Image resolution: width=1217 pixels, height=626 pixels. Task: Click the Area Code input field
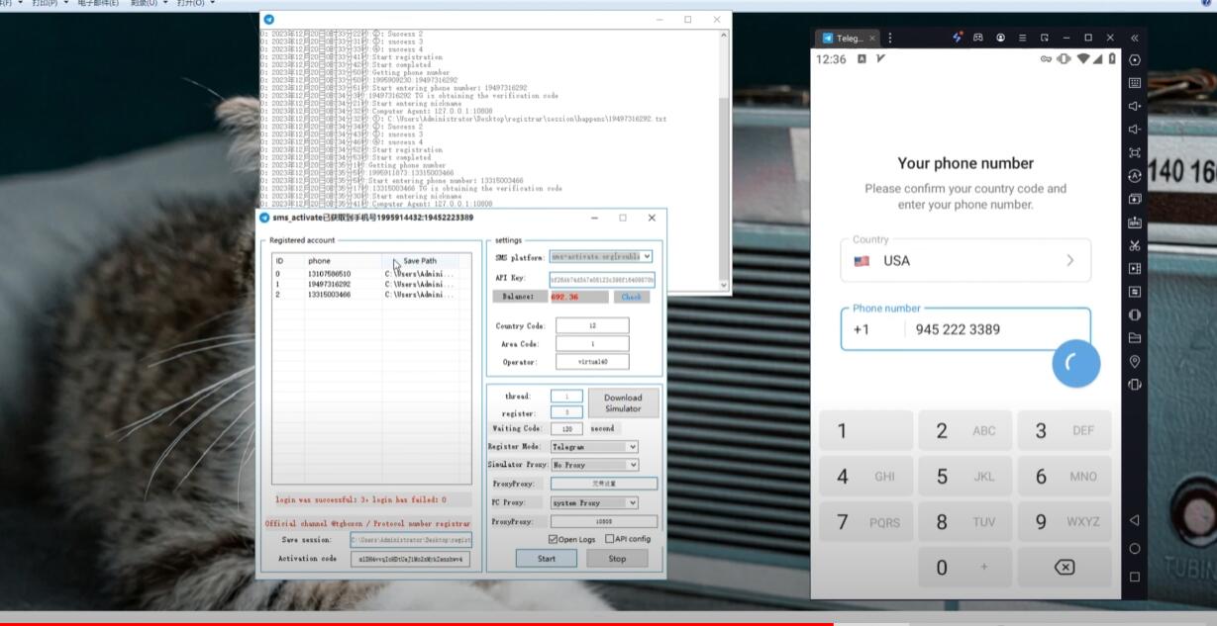click(592, 344)
